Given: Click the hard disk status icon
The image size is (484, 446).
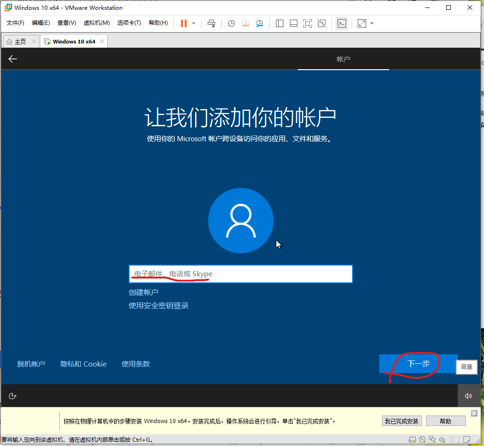Looking at the screenshot, I should [x=412, y=439].
